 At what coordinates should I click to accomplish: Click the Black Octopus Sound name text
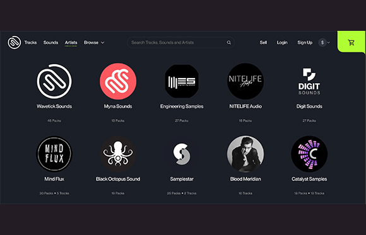coord(118,179)
